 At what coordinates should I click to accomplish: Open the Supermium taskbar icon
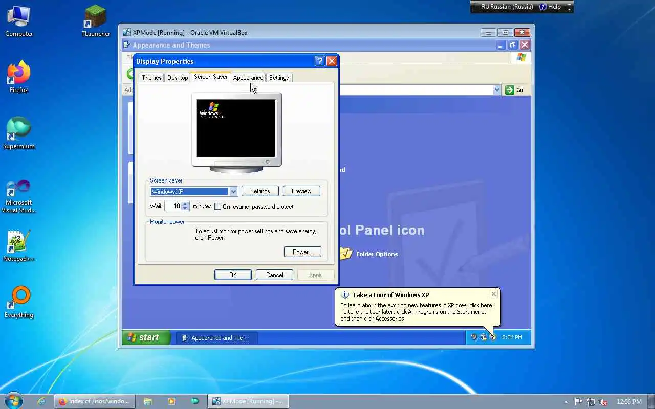(195, 401)
